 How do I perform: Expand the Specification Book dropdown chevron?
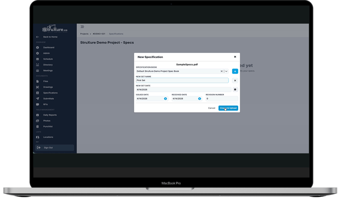coord(226,71)
